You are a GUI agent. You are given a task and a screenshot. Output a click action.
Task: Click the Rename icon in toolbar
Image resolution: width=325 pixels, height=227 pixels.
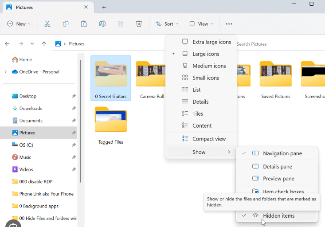click(102, 24)
